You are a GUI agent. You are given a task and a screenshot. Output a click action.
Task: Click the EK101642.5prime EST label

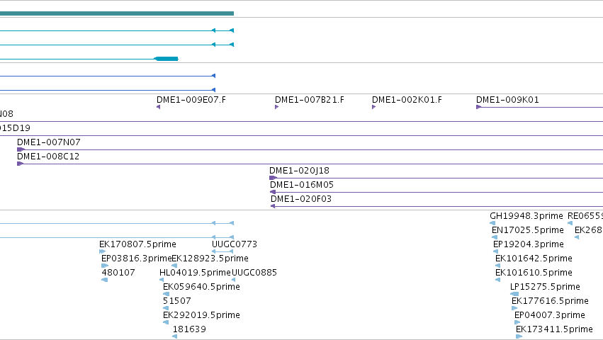534,259
